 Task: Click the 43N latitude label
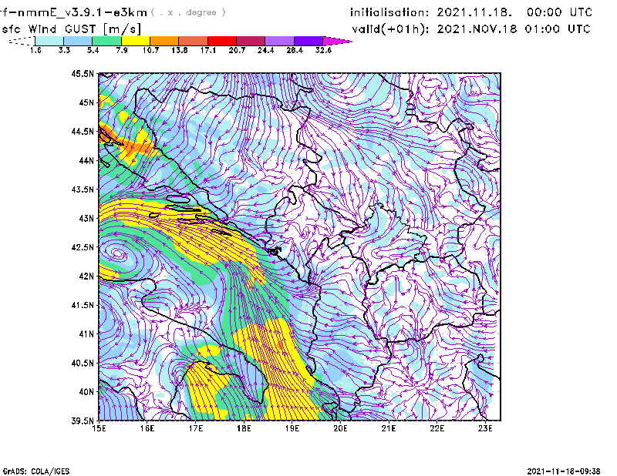tap(86, 218)
